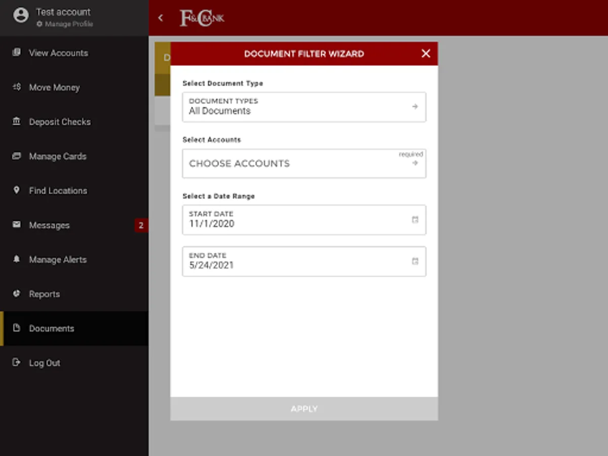Open Messages in the sidebar
The image size is (608, 456).
pos(74,225)
